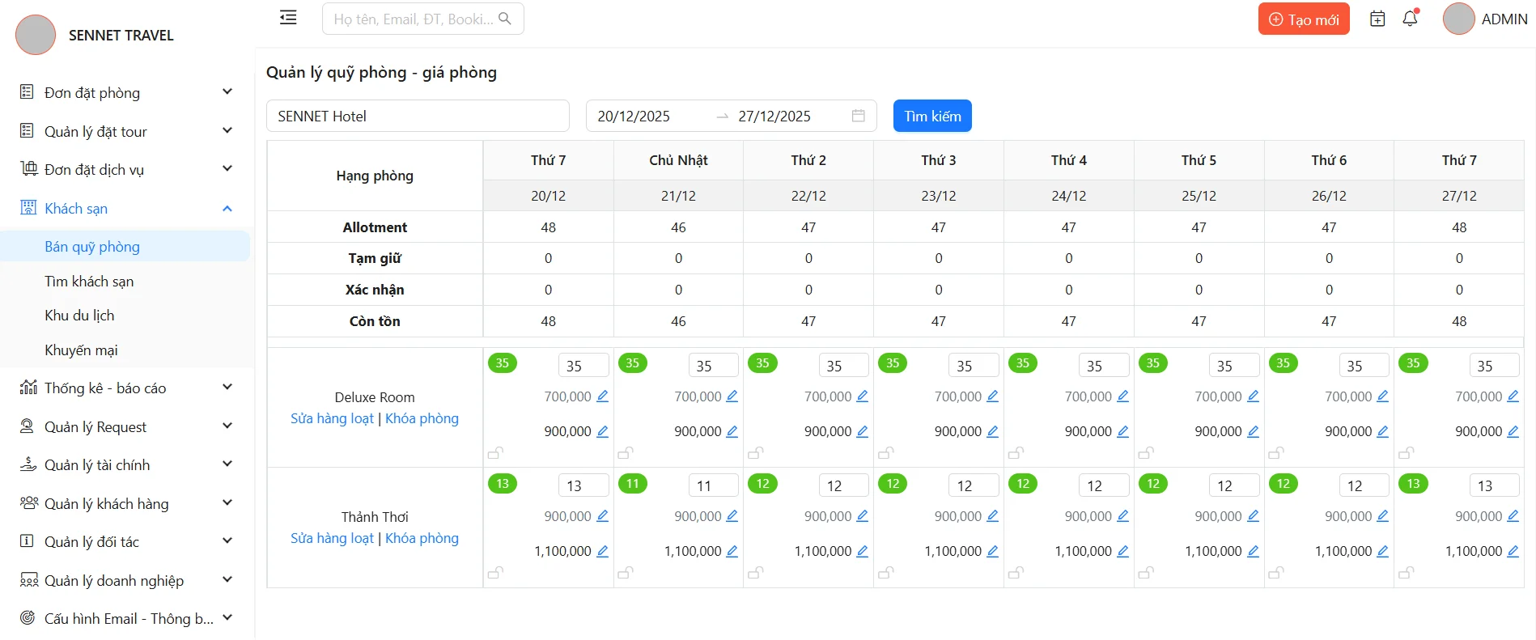1536x640 pixels.
Task: Click the Tìm kiếm search button
Action: 932,116
